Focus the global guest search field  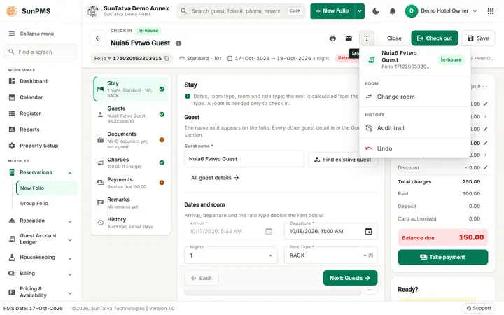click(240, 11)
